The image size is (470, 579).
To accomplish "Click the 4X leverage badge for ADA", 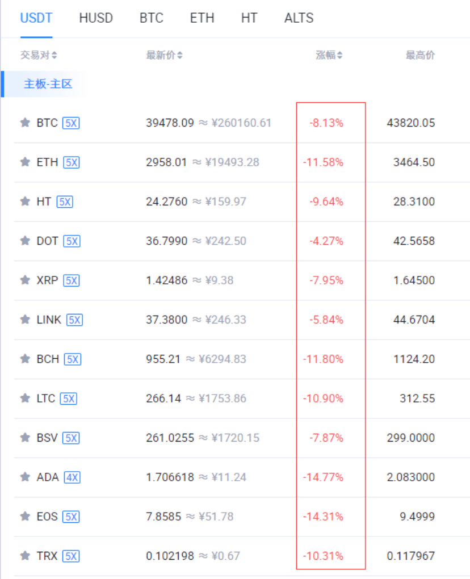I will tap(72, 477).
